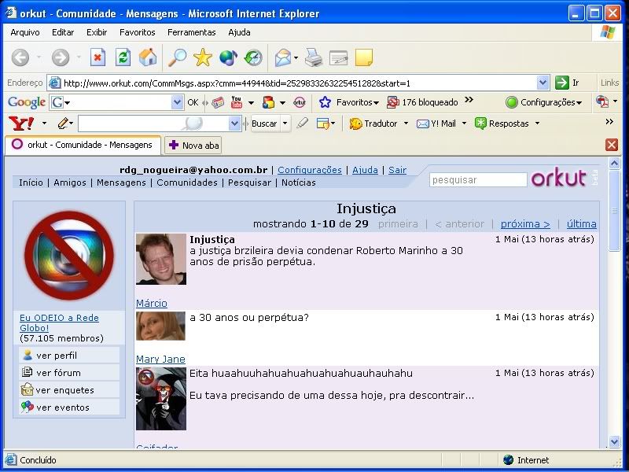Open a new tab with Nova aba
629x472 pixels.
pos(193,145)
